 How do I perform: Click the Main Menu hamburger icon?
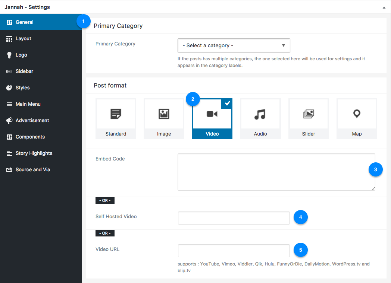click(x=9, y=104)
